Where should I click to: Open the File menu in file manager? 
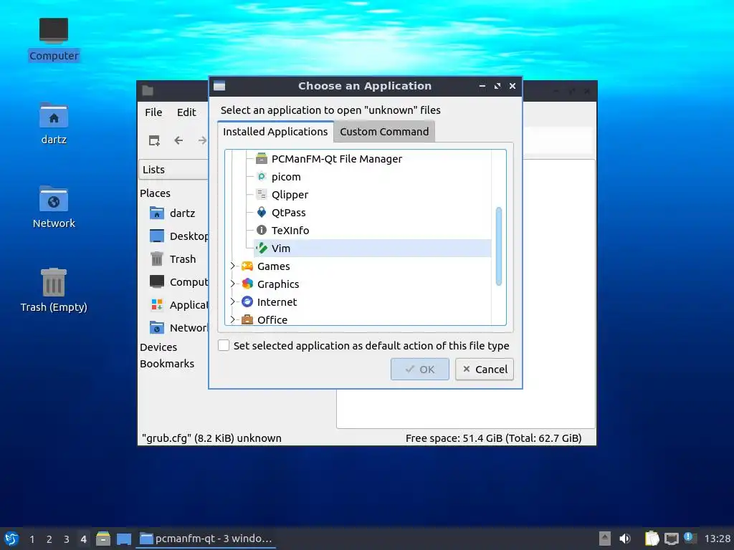pos(153,112)
